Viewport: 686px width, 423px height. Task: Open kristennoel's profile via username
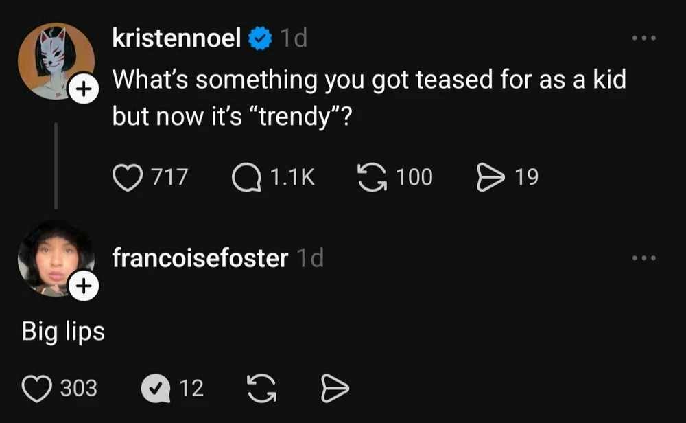pyautogui.click(x=176, y=39)
